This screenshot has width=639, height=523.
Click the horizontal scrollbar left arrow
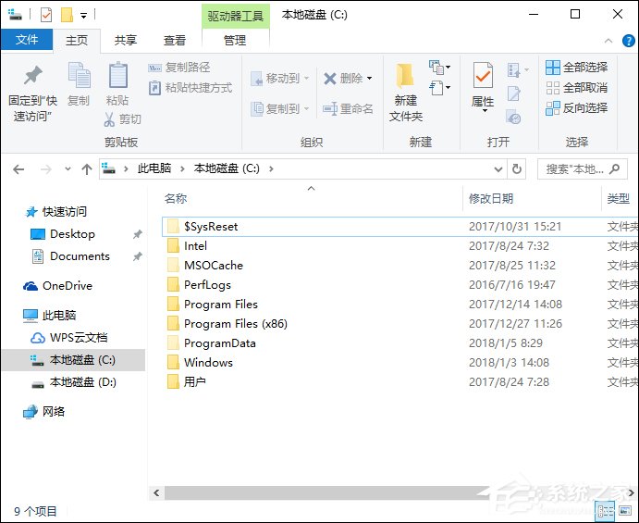coord(156,492)
